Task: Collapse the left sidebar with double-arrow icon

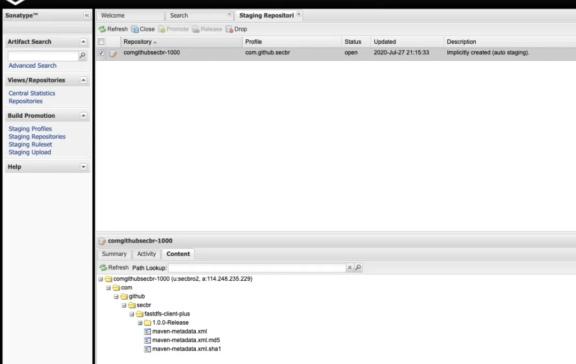Action: point(87,15)
